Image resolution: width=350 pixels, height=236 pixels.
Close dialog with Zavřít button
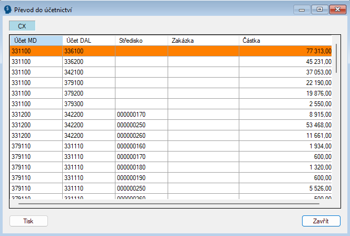click(321, 221)
